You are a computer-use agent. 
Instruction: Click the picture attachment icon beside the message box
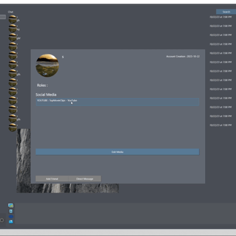tap(11, 206)
